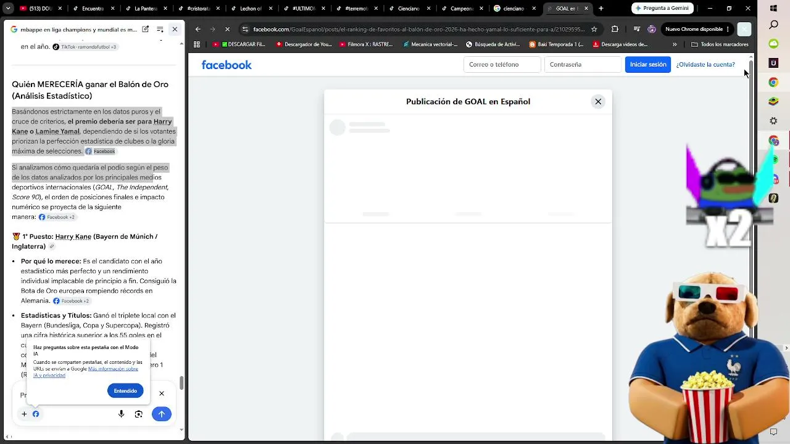The height and width of the screenshot is (444, 790).
Task: Open the 'Filmora X : RASTRE...' bookmark
Action: pos(366,44)
